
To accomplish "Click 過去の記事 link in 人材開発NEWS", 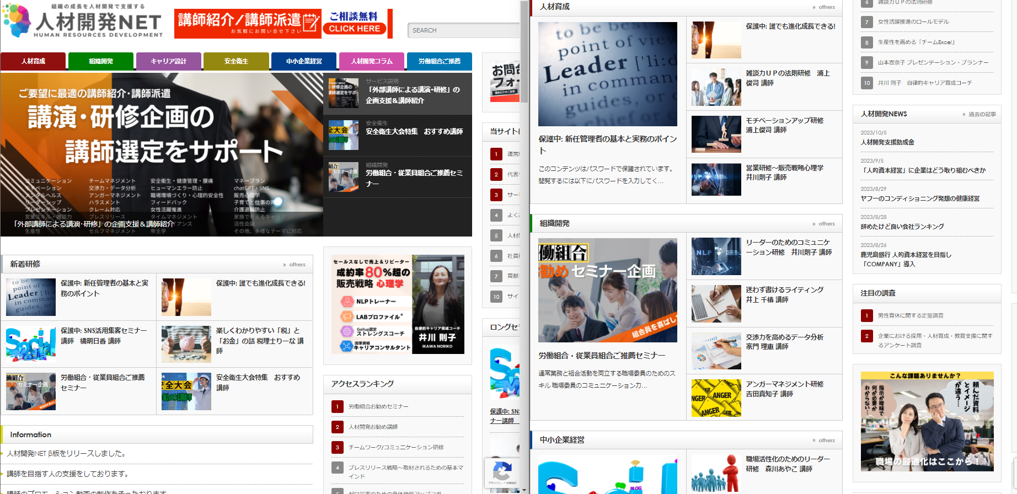I will pyautogui.click(x=980, y=114).
